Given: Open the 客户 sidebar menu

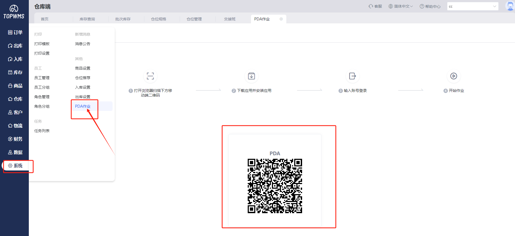Looking at the screenshot, I should pos(15,112).
